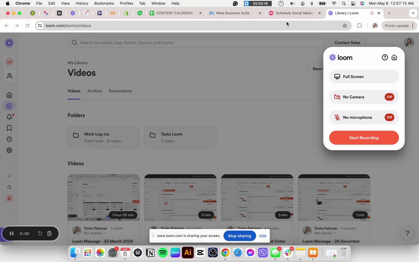The image size is (419, 262).
Task: Open Chrome extensions puzzle icon
Action: [359, 26]
